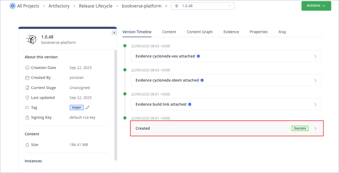Click the bookverse-platform panel subtitle

(x=58, y=43)
